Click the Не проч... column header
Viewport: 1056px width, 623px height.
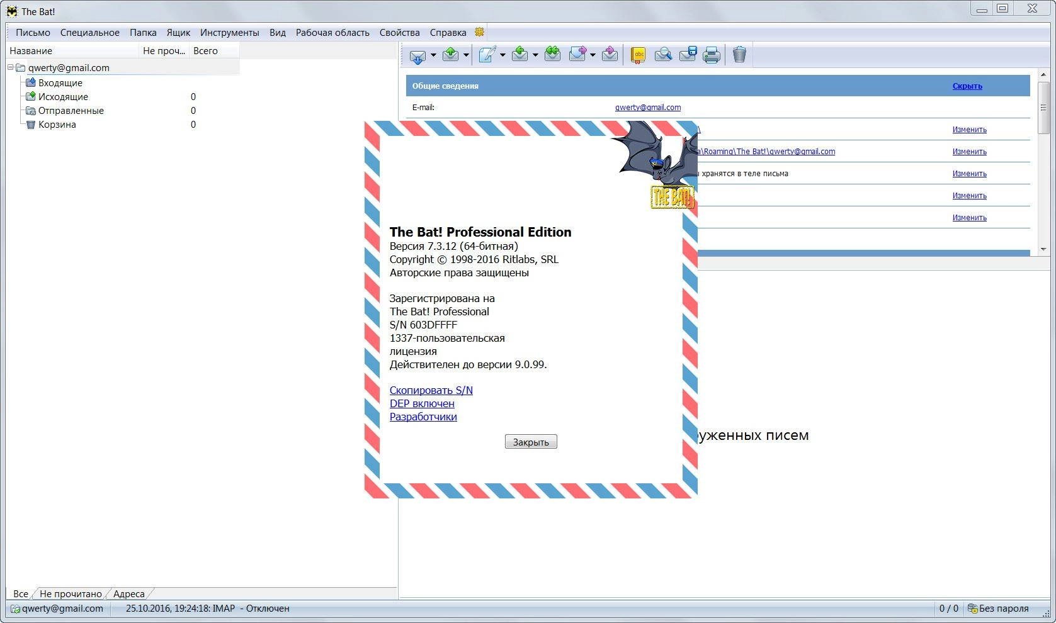(x=164, y=51)
